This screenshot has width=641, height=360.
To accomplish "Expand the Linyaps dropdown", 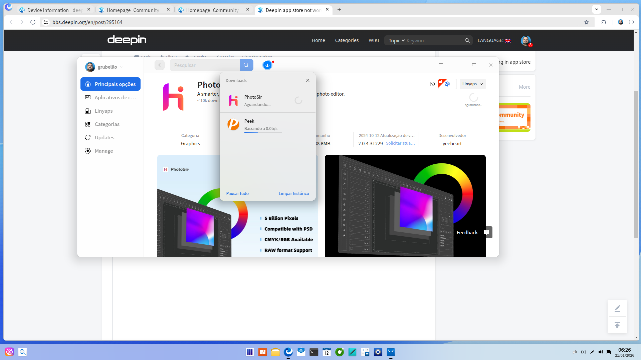I will point(472,84).
